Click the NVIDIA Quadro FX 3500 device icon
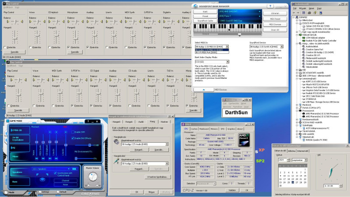Screen dimensions: 350x197 304,139
